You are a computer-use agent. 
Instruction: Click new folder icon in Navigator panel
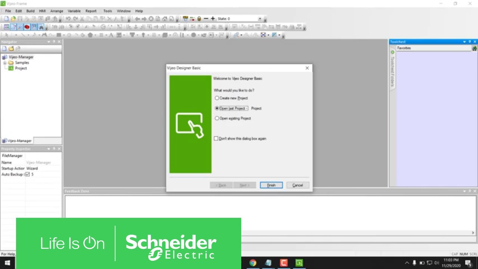[11, 49]
